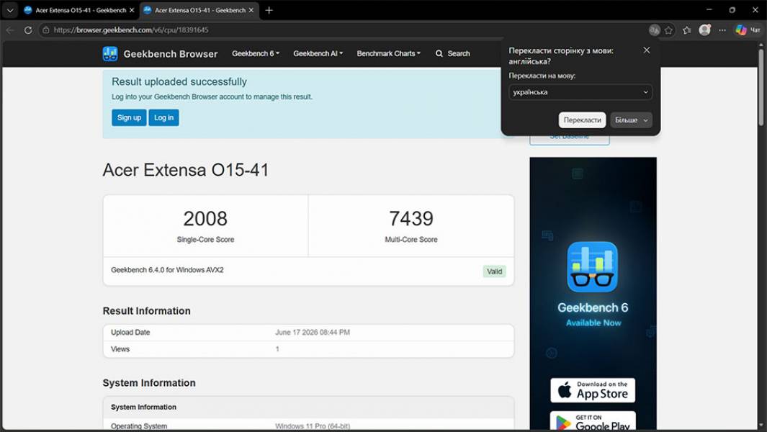Screen dimensions: 767x432
Task: Expand the Geekbench 6 menu
Action: [256, 54]
